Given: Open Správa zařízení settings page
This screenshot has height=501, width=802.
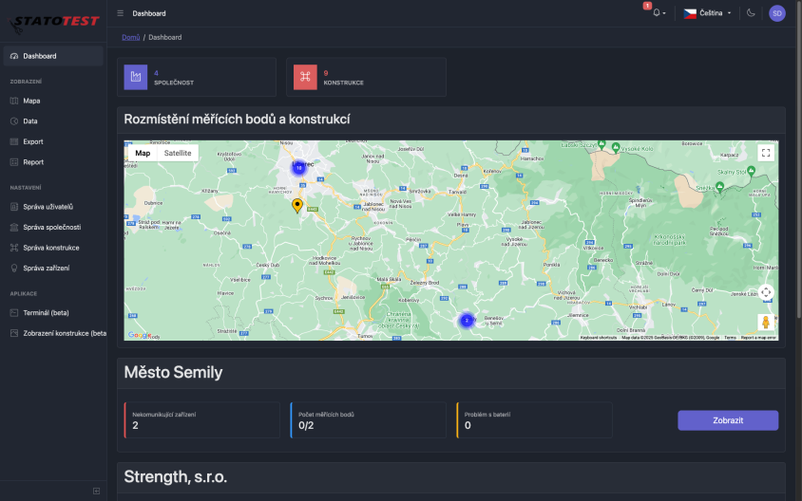Looking at the screenshot, I should [x=46, y=269].
